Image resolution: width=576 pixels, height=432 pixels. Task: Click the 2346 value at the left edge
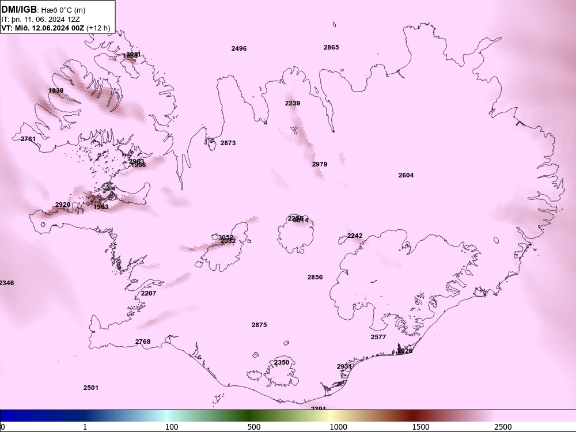pos(7,283)
